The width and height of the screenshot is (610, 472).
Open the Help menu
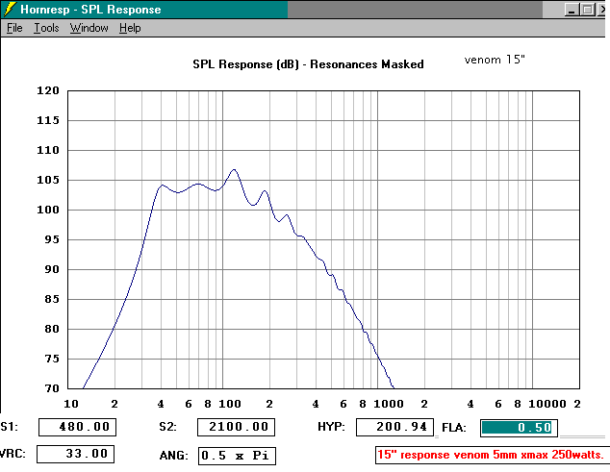[130, 28]
